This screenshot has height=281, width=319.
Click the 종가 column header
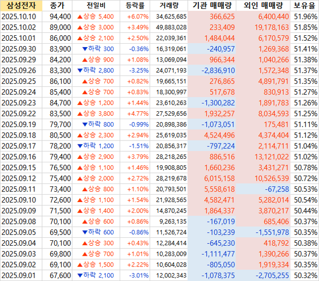click(57, 5)
